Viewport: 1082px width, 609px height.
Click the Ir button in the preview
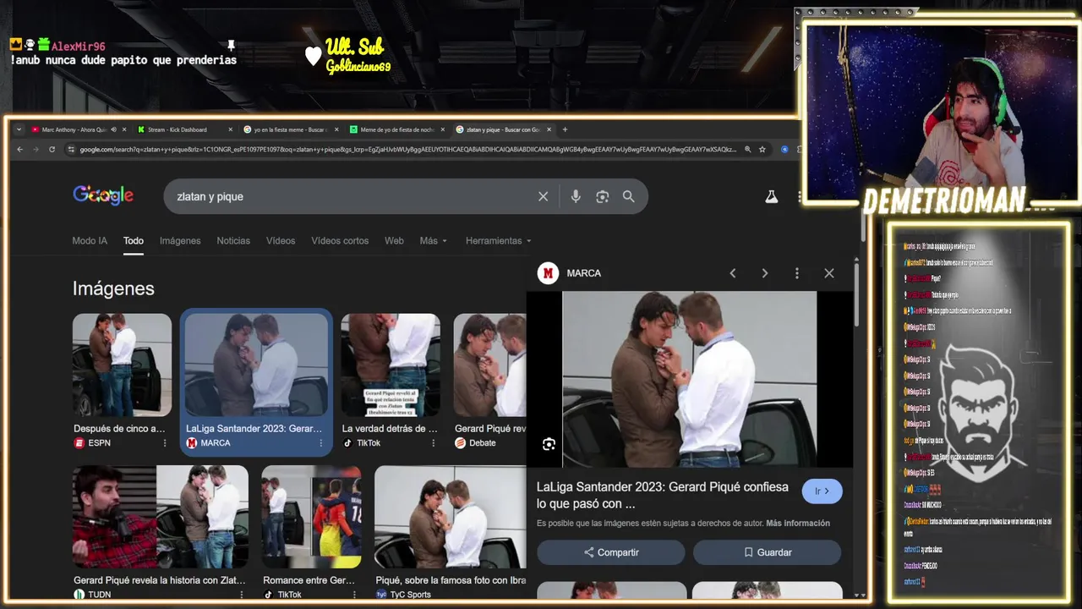pyautogui.click(x=822, y=491)
